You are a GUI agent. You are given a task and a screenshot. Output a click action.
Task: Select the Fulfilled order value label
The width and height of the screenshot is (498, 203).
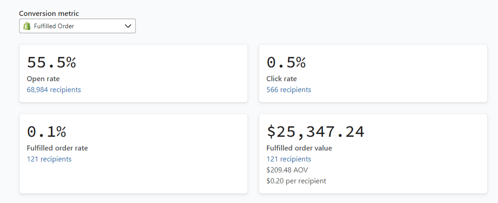click(x=299, y=148)
